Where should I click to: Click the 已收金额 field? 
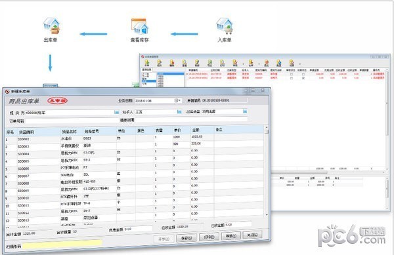[238, 224]
